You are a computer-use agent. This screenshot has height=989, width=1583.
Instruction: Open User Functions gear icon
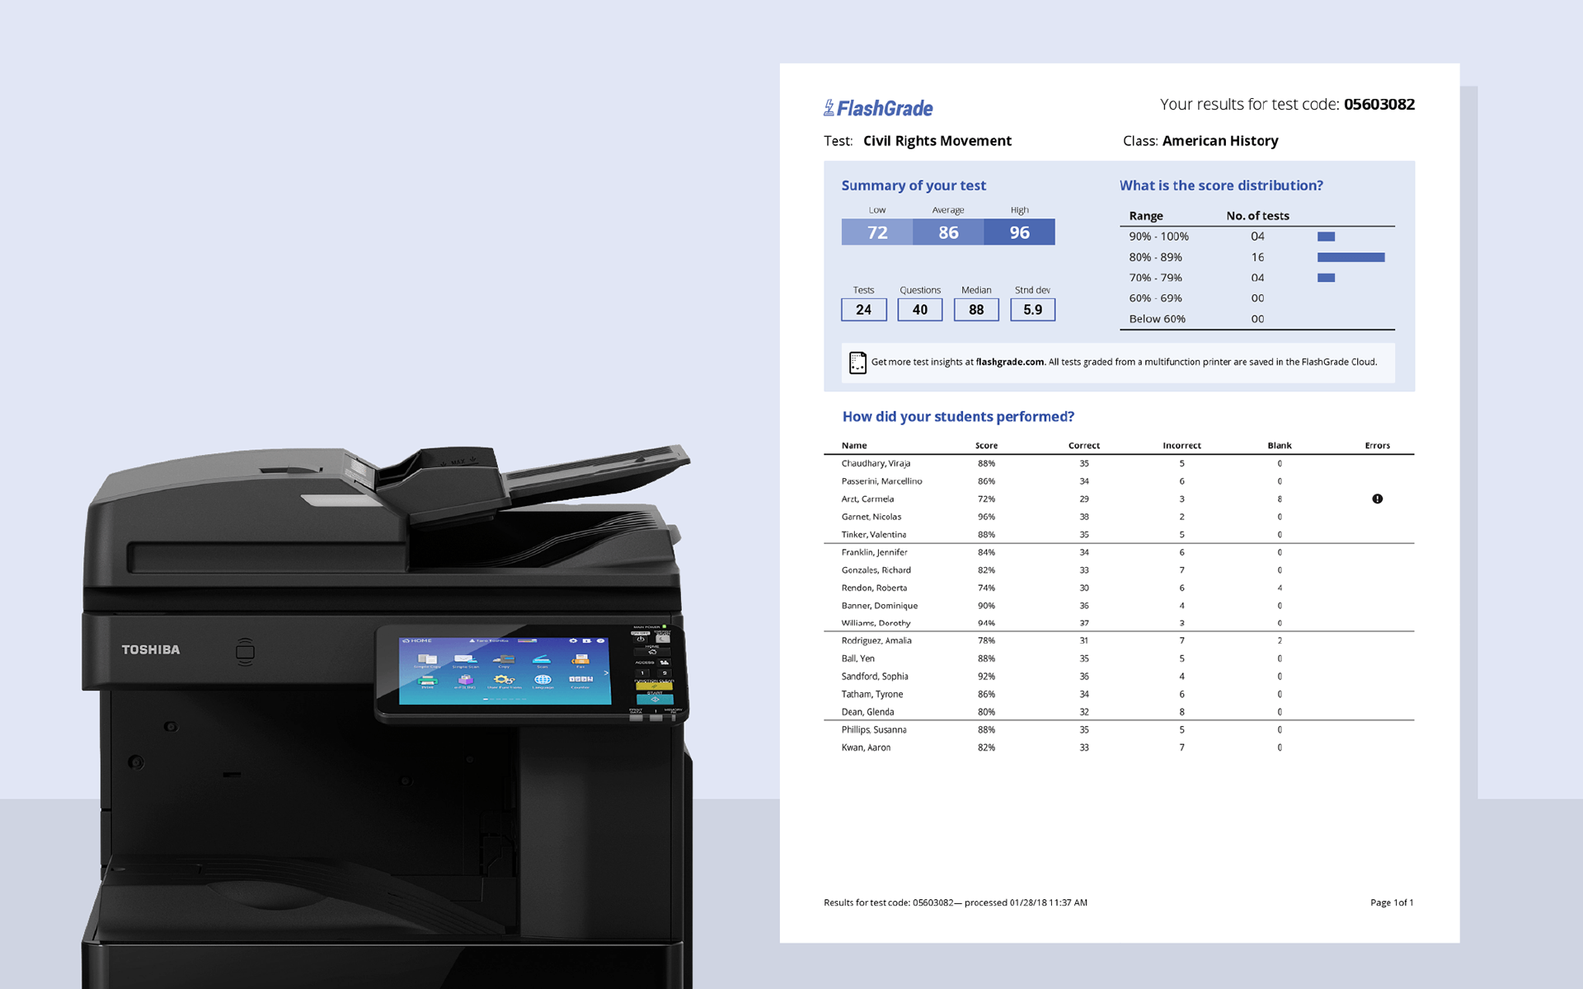coord(504,682)
